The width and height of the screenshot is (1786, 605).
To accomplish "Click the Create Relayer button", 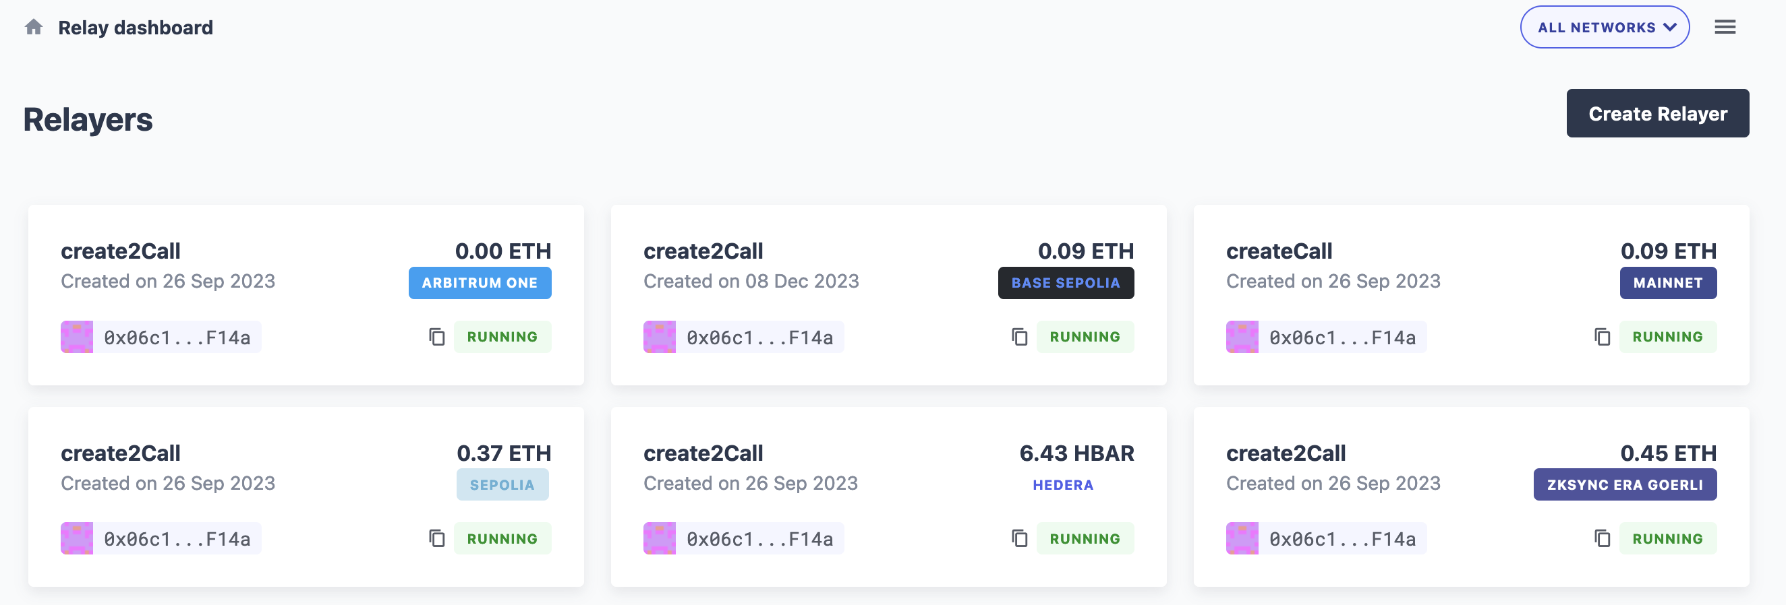I will (1657, 113).
